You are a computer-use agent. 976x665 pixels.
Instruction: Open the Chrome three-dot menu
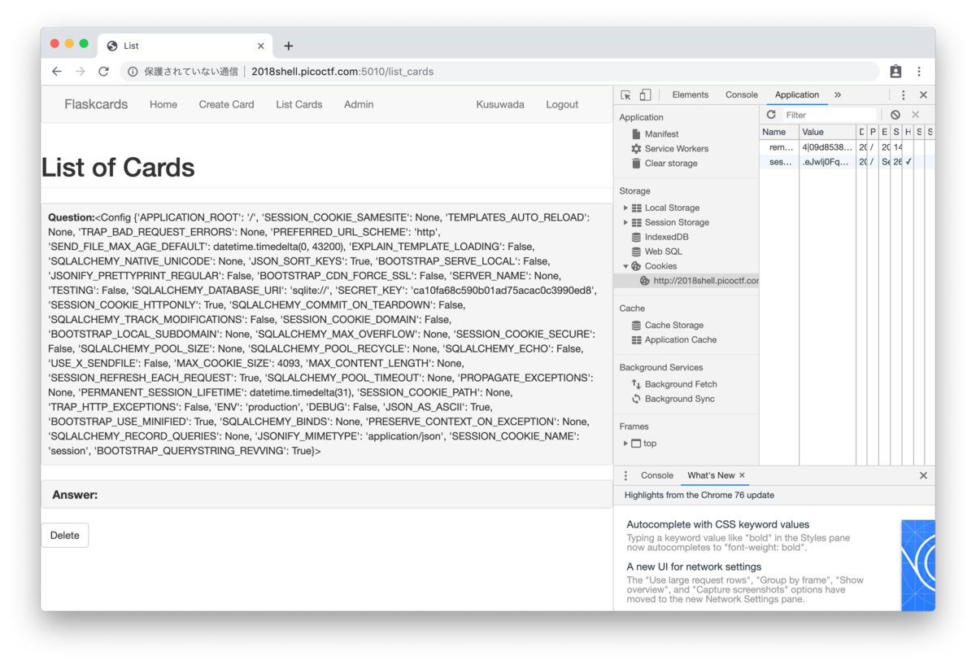pyautogui.click(x=919, y=72)
